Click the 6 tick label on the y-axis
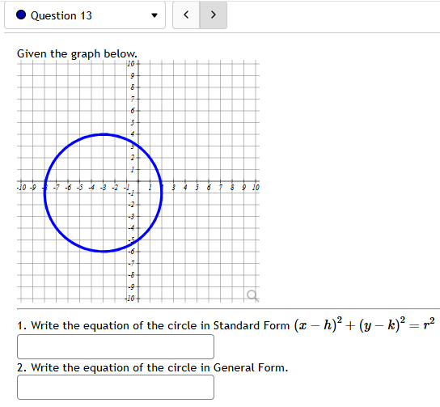440x407 pixels. point(133,111)
